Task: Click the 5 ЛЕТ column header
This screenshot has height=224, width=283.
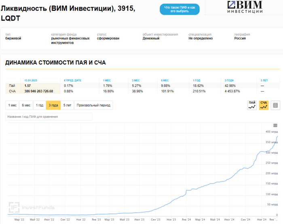Action: coord(264,81)
